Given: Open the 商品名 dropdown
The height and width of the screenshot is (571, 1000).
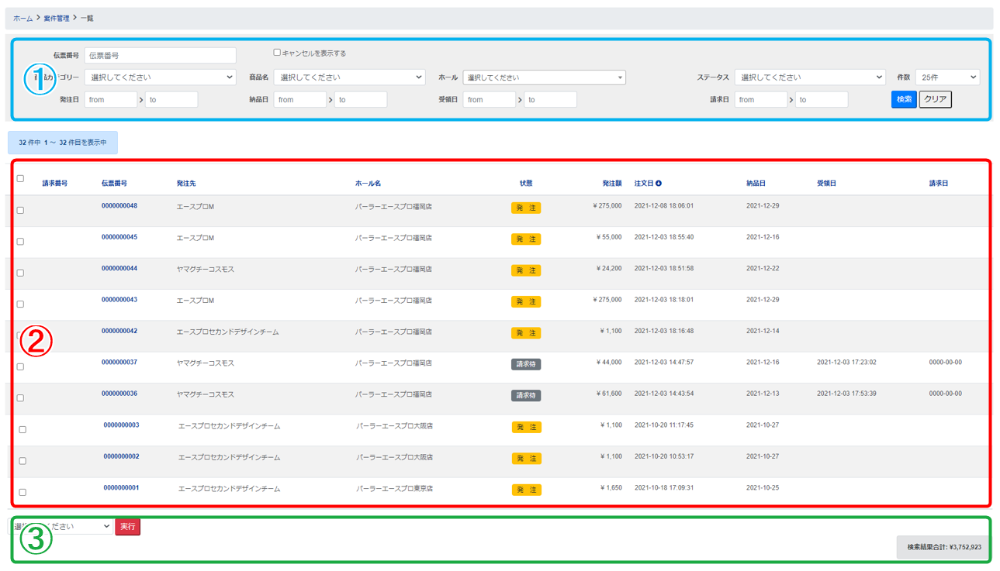Looking at the screenshot, I should click(x=349, y=77).
